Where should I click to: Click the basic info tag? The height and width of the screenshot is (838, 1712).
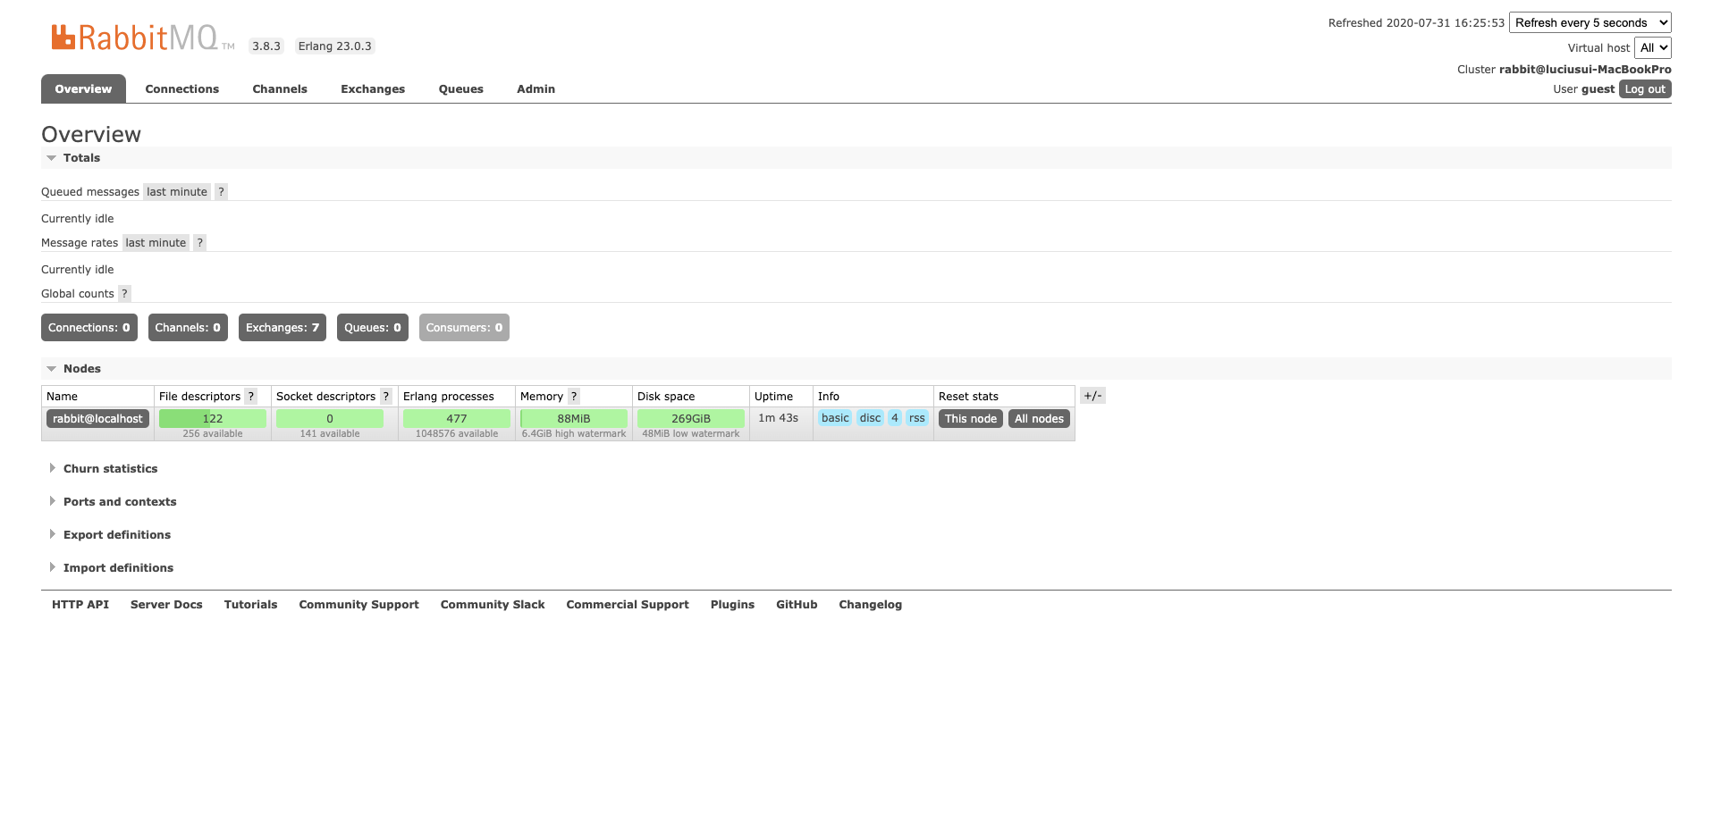click(x=835, y=418)
